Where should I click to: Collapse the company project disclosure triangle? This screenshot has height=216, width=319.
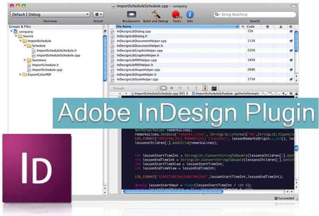(12, 31)
